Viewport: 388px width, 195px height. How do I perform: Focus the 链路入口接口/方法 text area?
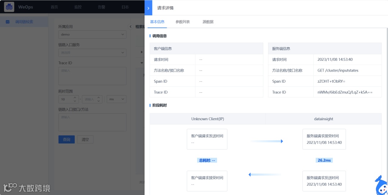tap(92, 122)
